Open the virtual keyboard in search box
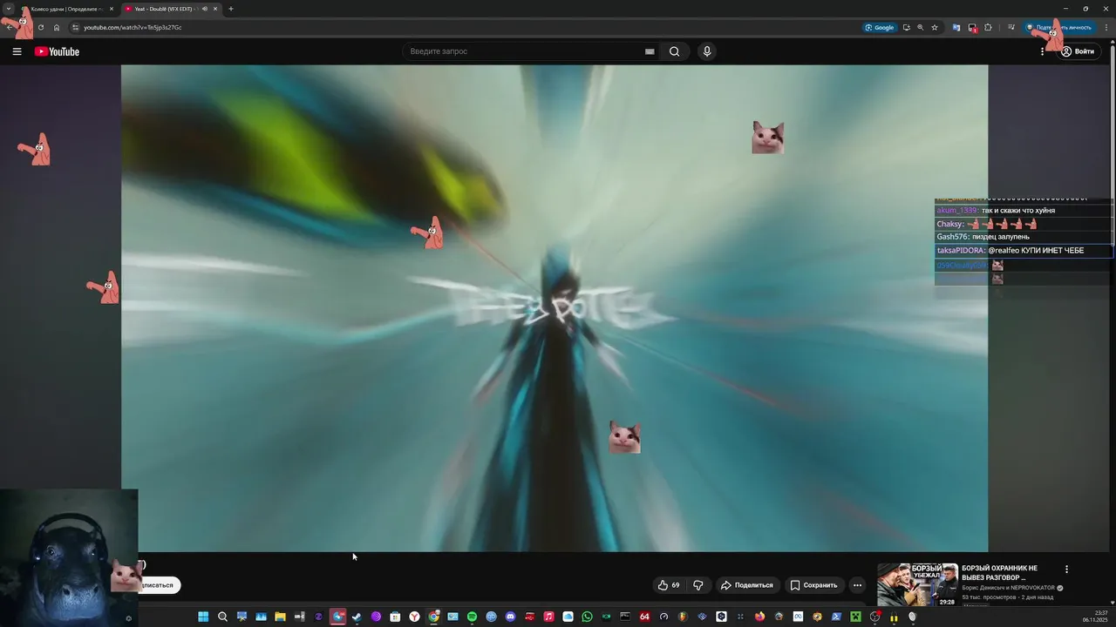The height and width of the screenshot is (627, 1116). tap(650, 51)
